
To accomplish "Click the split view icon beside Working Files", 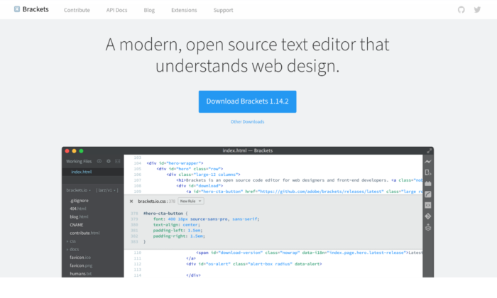I will click(x=118, y=161).
